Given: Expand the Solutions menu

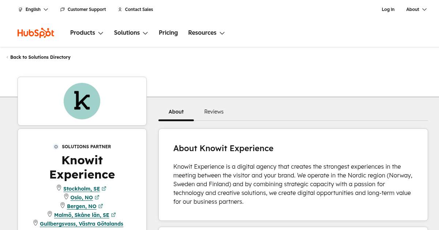Looking at the screenshot, I should (131, 33).
